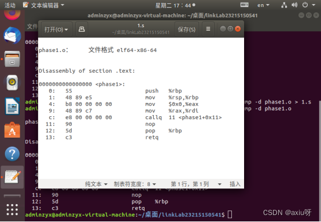Open network status icon in top bar
Viewport: 321px width, 222px height.
click(284, 5)
